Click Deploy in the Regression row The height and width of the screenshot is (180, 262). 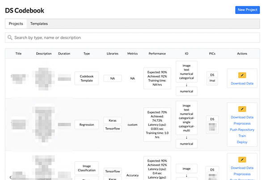pos(242,142)
